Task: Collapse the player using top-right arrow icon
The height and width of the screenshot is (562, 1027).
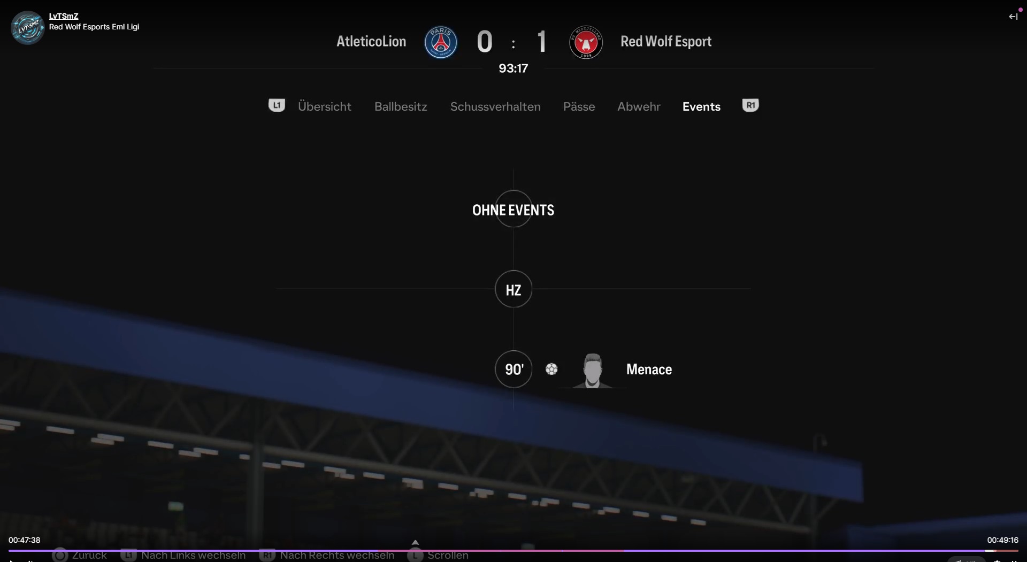Action: (1013, 17)
